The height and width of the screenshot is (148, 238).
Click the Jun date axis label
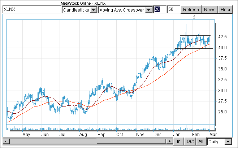[x=45, y=135]
